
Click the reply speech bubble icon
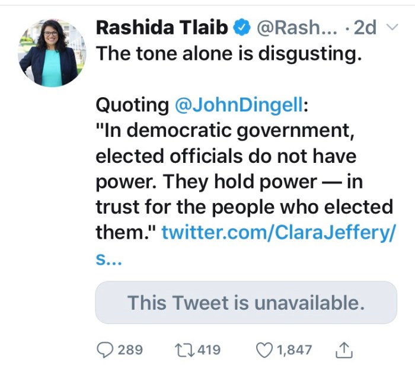pos(105,349)
